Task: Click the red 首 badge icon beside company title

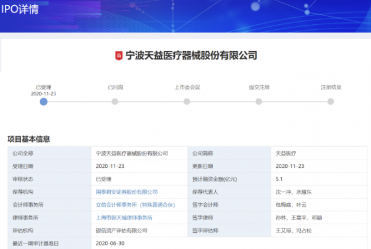Action: (119, 56)
